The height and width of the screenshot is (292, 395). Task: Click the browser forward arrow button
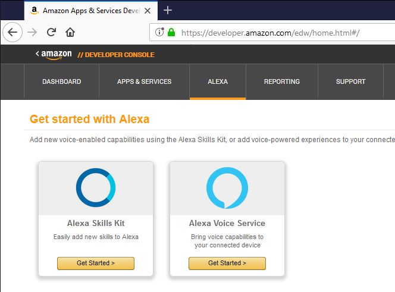(32, 32)
